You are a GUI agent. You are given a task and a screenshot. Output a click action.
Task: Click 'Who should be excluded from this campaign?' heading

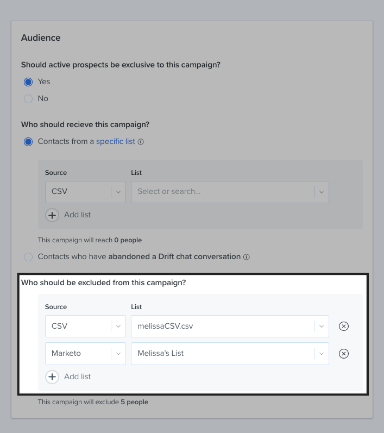click(x=104, y=283)
